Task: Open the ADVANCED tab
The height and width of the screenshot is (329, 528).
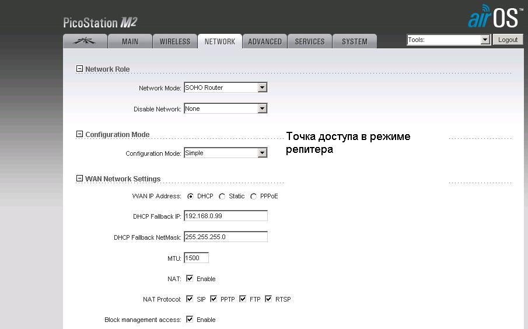Action: coord(265,41)
